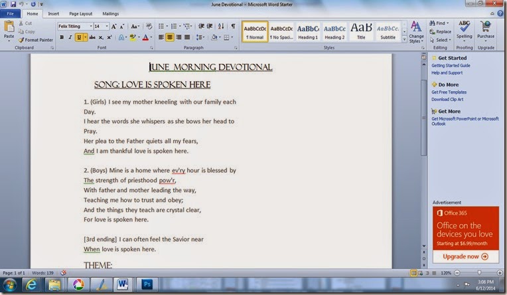Click the vertical document scrollbar thumb

click(x=423, y=118)
